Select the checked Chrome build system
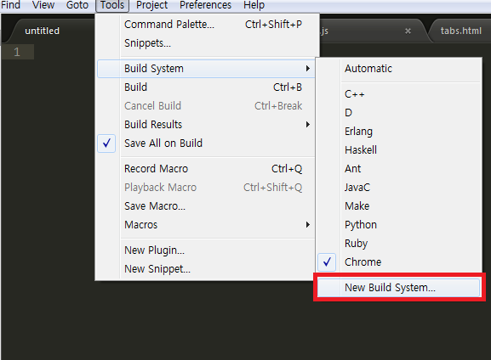This screenshot has height=360, width=491. point(398,262)
